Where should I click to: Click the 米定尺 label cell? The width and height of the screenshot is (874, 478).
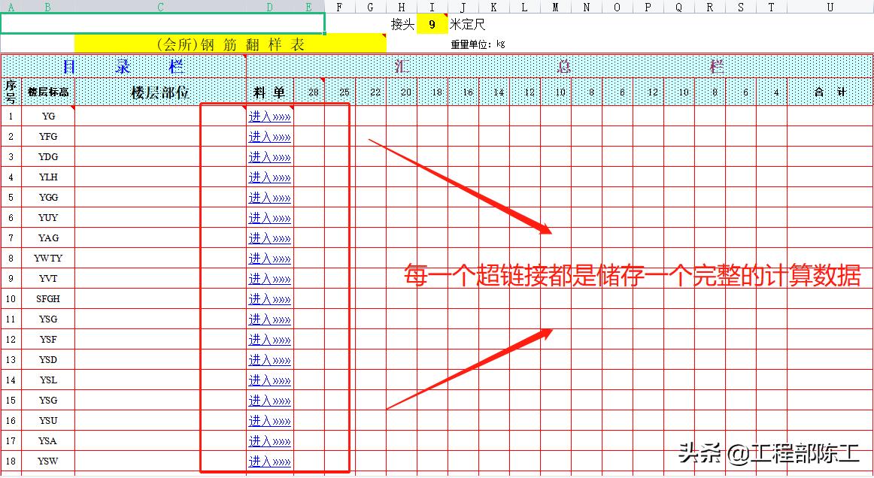[x=468, y=24]
